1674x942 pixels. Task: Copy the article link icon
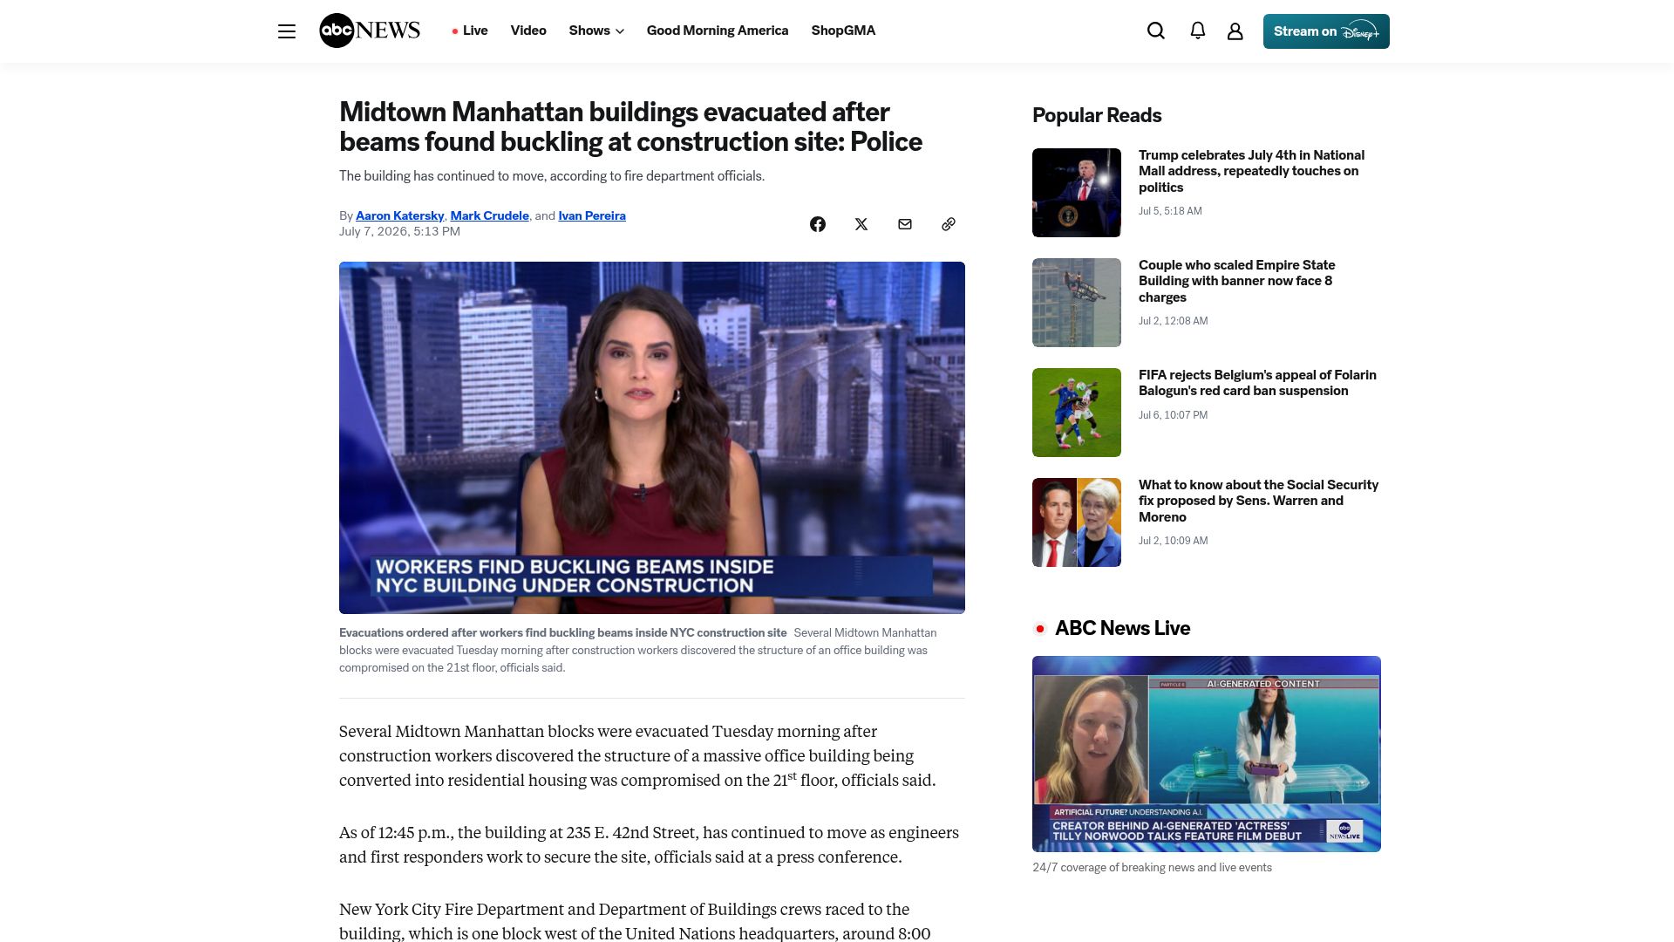pyautogui.click(x=949, y=224)
